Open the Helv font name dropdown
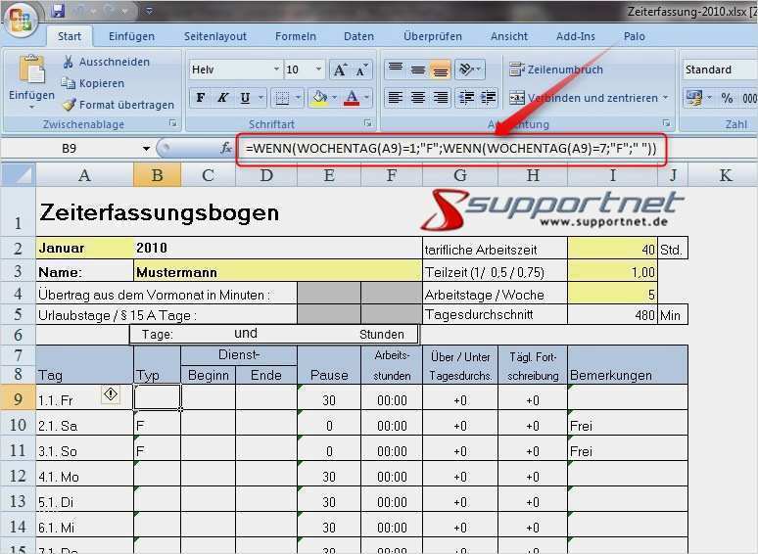 click(x=275, y=70)
